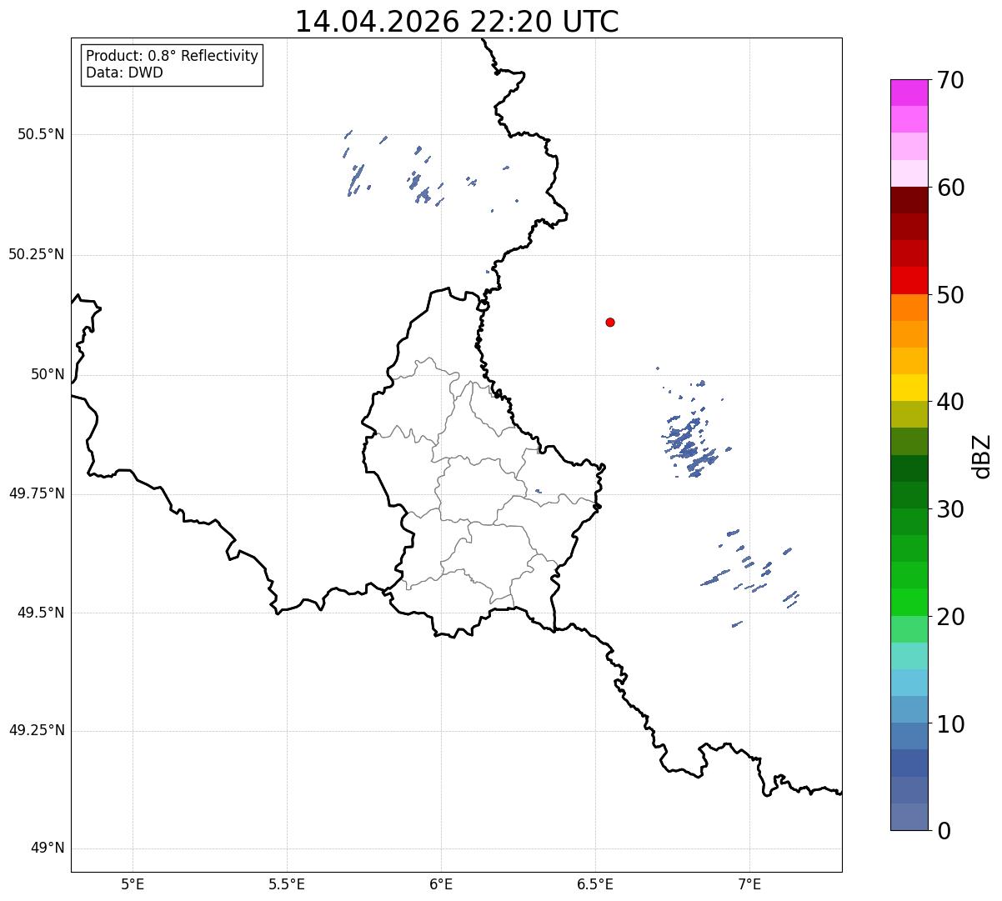Click the colorbar tick label 10
The width and height of the screenshot is (1002, 901).
click(x=950, y=723)
